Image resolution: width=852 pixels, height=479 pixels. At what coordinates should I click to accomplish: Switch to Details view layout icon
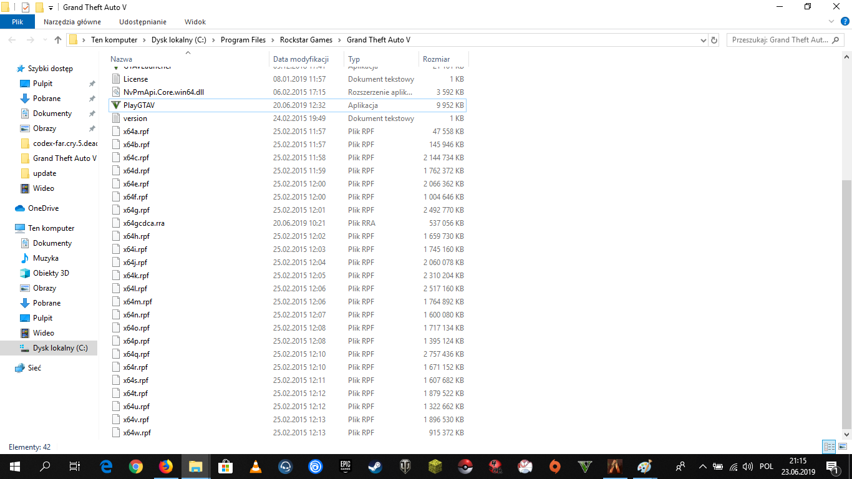[829, 447]
